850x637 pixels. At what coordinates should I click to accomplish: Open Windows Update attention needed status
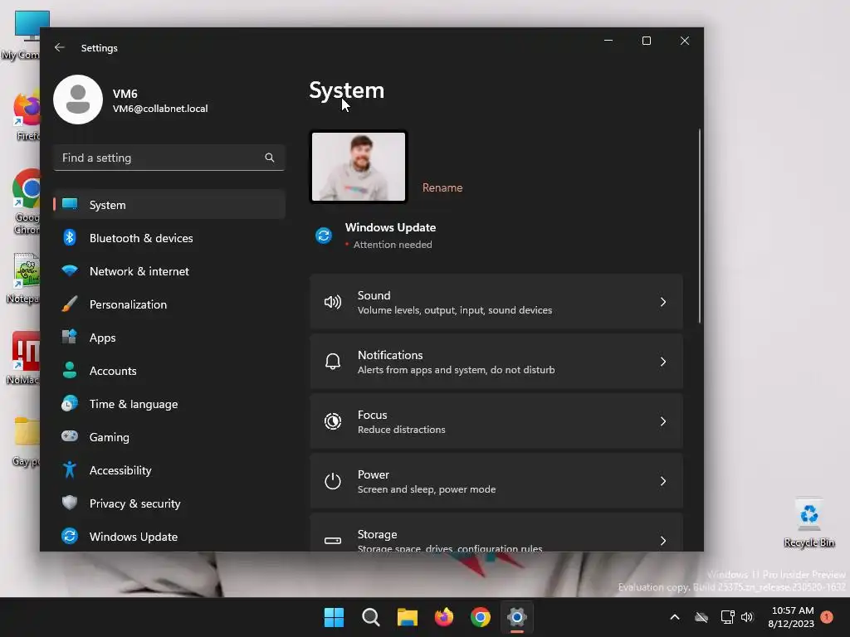click(x=376, y=236)
